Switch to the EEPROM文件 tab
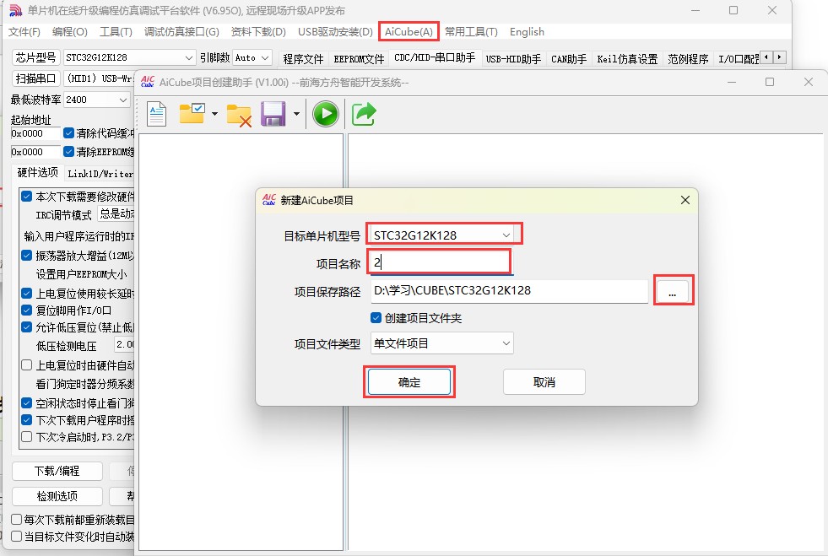This screenshot has height=556, width=828. (359, 58)
